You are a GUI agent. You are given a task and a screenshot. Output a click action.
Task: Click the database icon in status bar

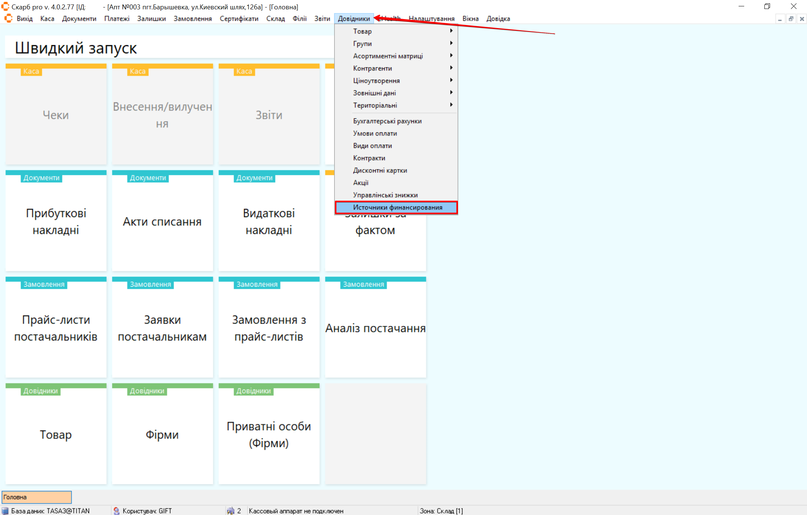coord(5,511)
